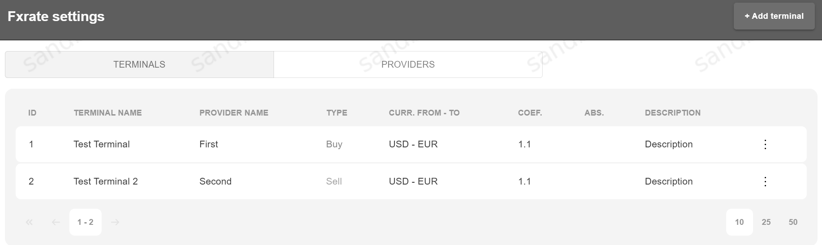Click the Provider Name column header
The width and height of the screenshot is (822, 245).
(x=234, y=113)
